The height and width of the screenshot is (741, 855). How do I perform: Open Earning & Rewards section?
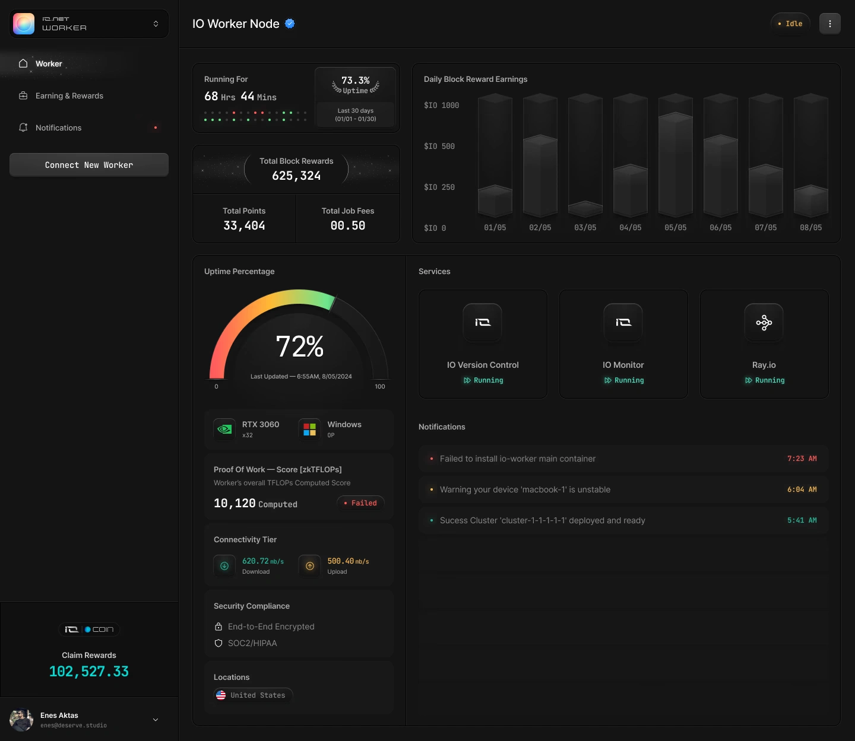pos(89,96)
